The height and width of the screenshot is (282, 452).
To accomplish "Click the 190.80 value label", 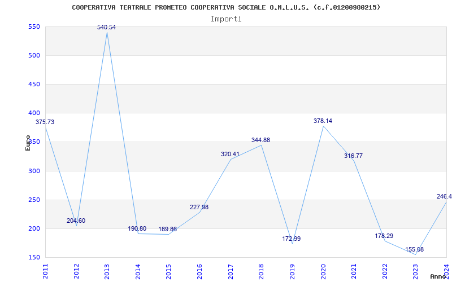I will (x=137, y=228).
